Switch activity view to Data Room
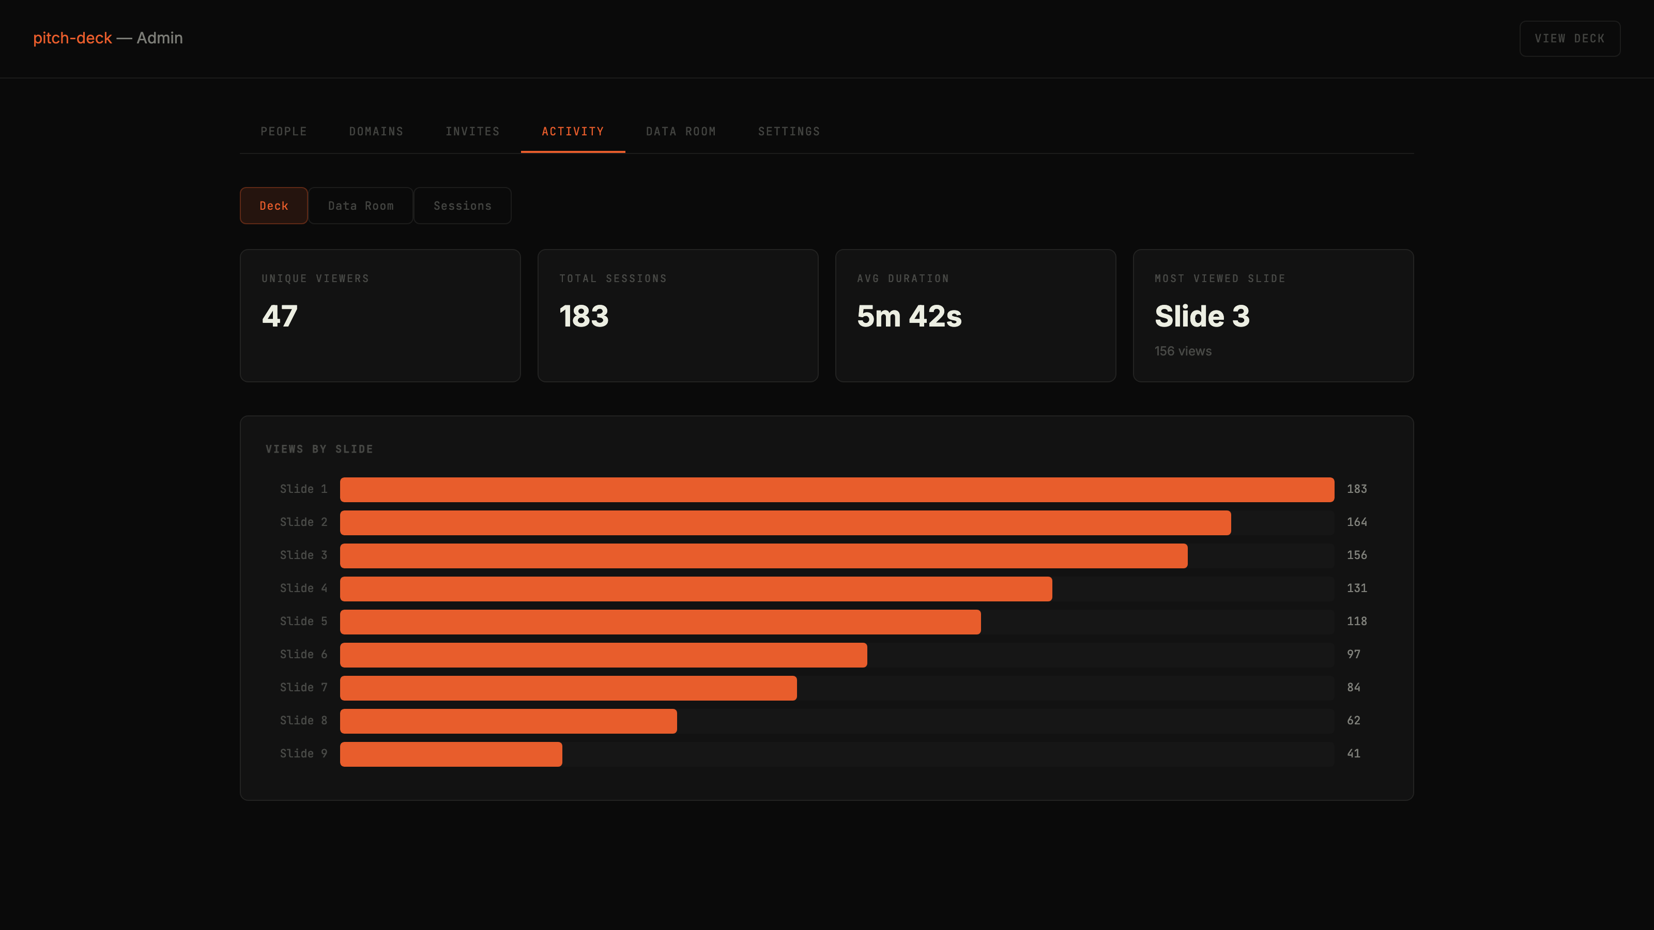 (360, 206)
